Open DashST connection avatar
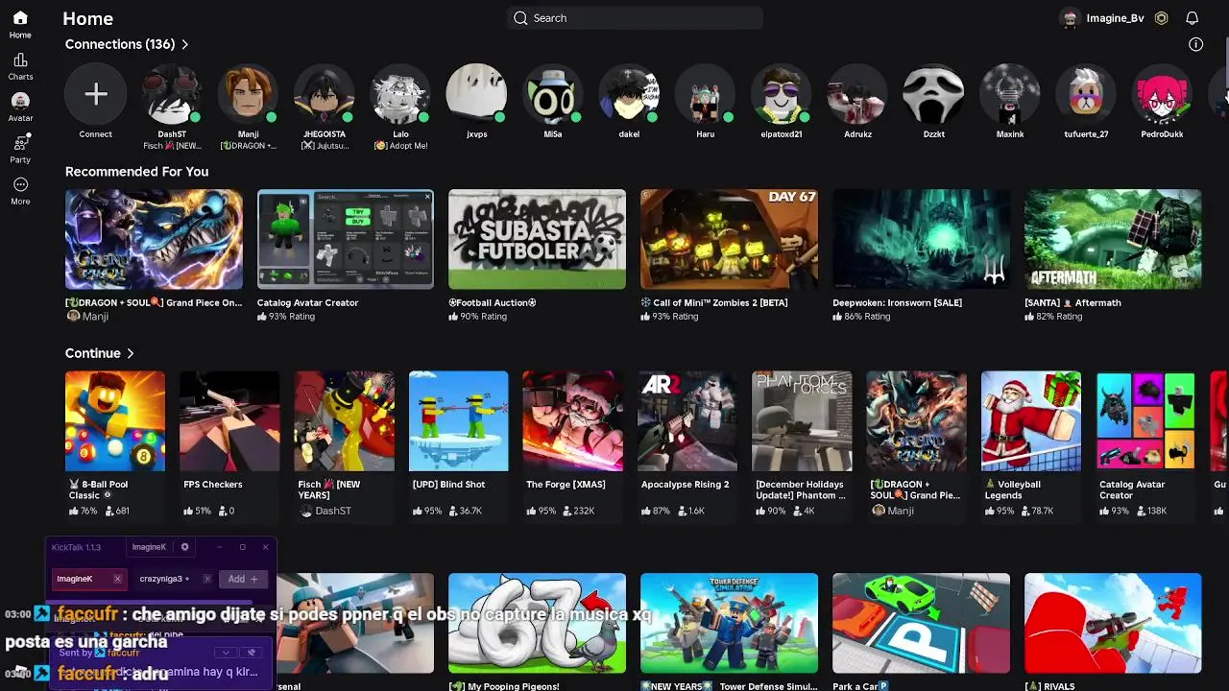Image resolution: width=1229 pixels, height=691 pixels. [x=172, y=94]
